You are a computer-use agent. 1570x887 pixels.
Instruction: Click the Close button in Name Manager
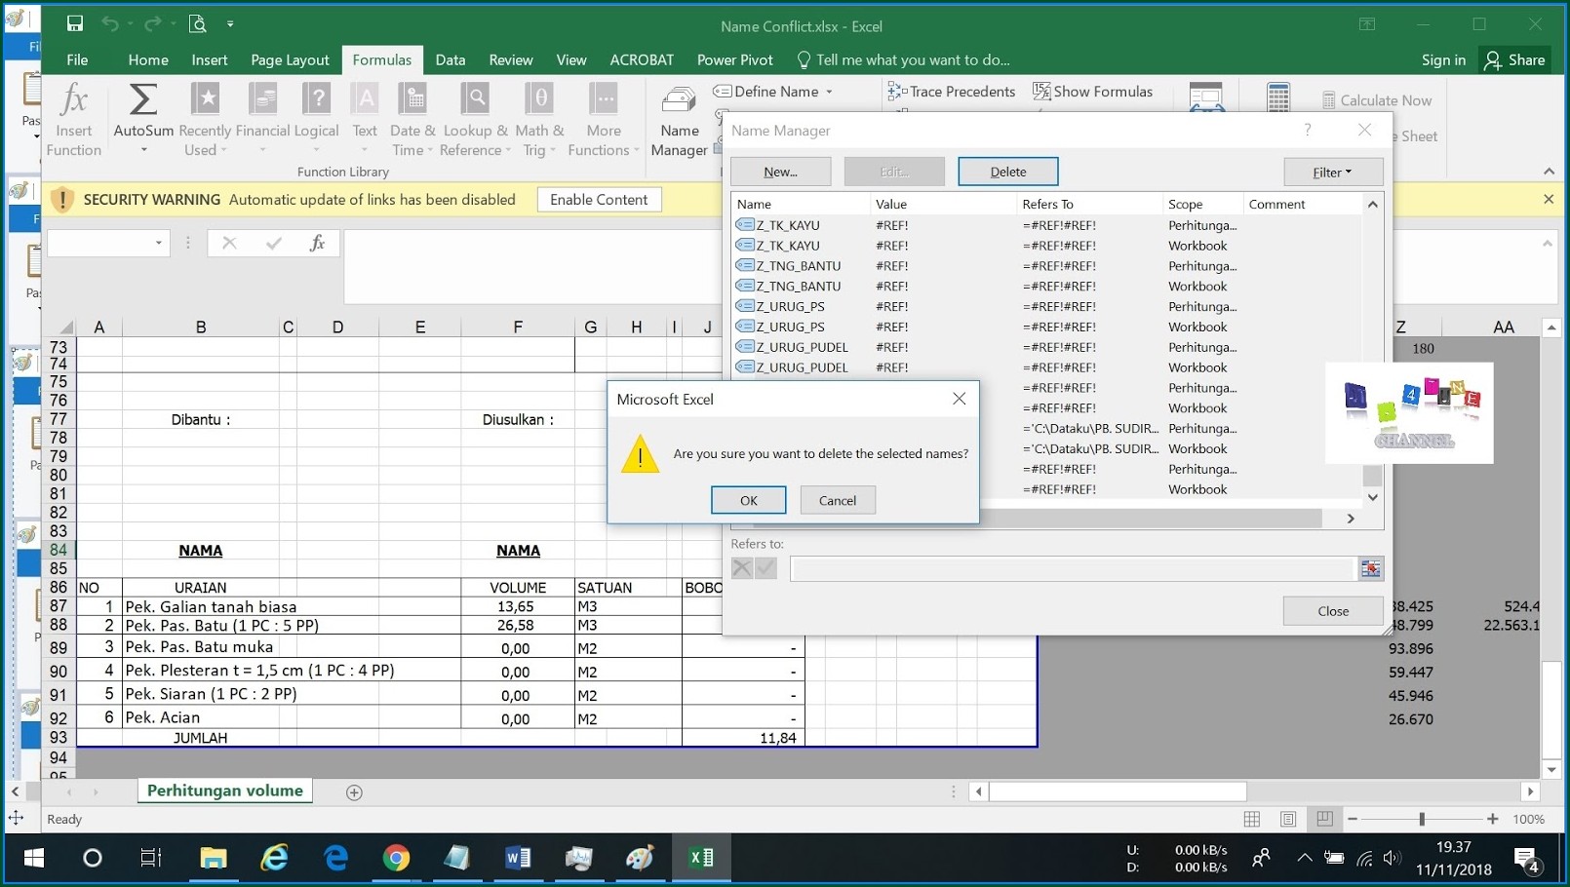click(x=1333, y=611)
